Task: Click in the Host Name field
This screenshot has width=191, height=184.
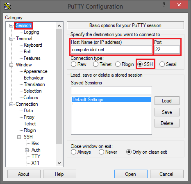Action: (x=111, y=50)
